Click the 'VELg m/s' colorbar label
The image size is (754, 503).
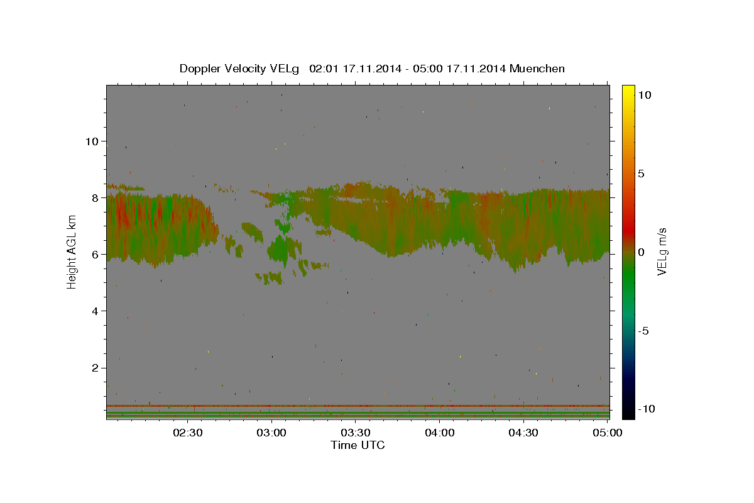(662, 253)
